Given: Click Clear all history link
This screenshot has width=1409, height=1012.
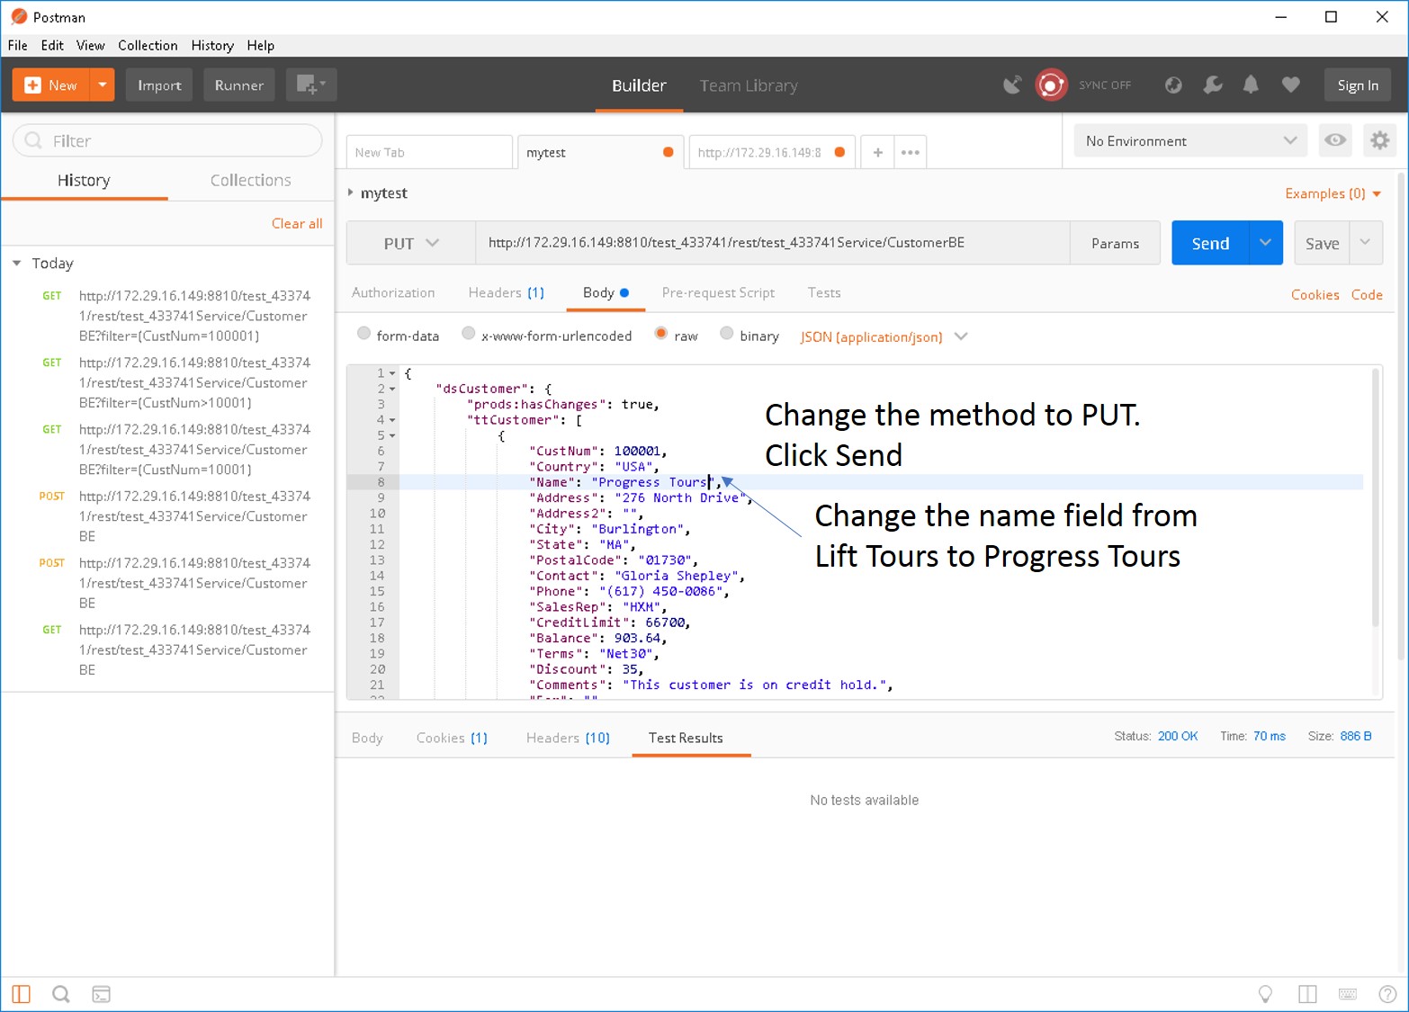Looking at the screenshot, I should coord(297,223).
